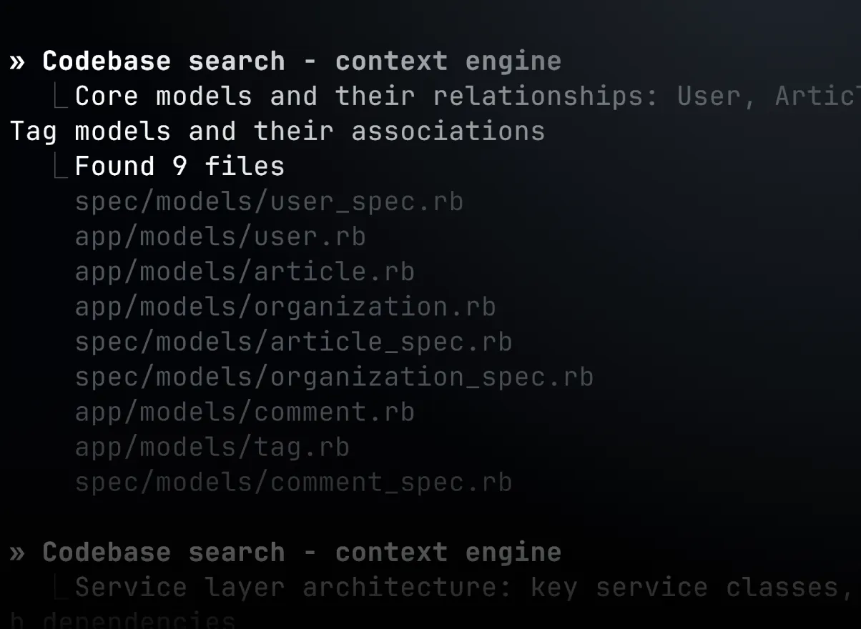Click the » chevron above Service layer line
The width and height of the screenshot is (861, 629).
[x=17, y=553]
